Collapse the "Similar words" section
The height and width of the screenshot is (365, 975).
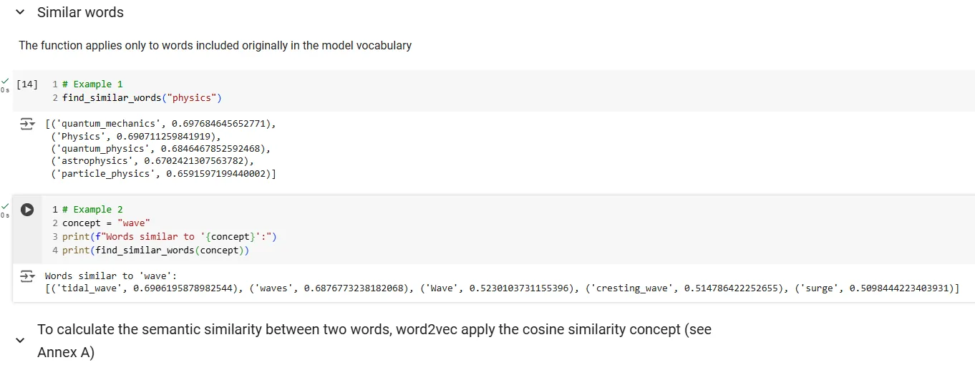(20, 13)
